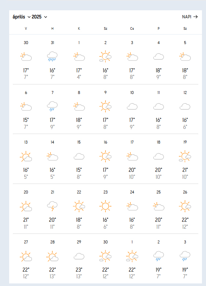
Task: Click the rain icon on May 3
Action: click(x=185, y=256)
